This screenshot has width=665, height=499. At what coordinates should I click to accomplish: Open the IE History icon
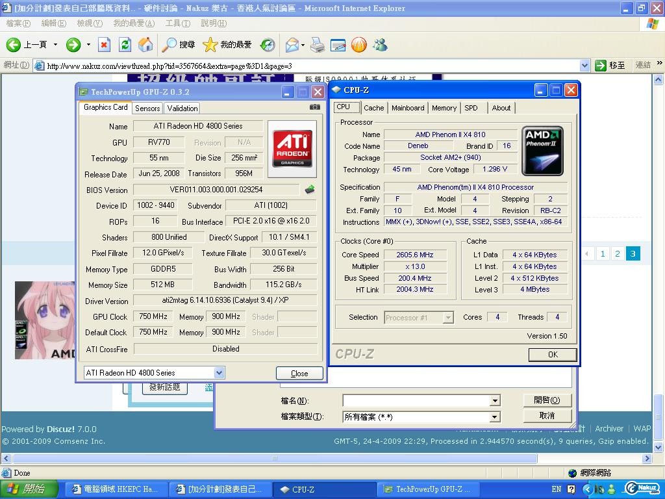pyautogui.click(x=268, y=45)
